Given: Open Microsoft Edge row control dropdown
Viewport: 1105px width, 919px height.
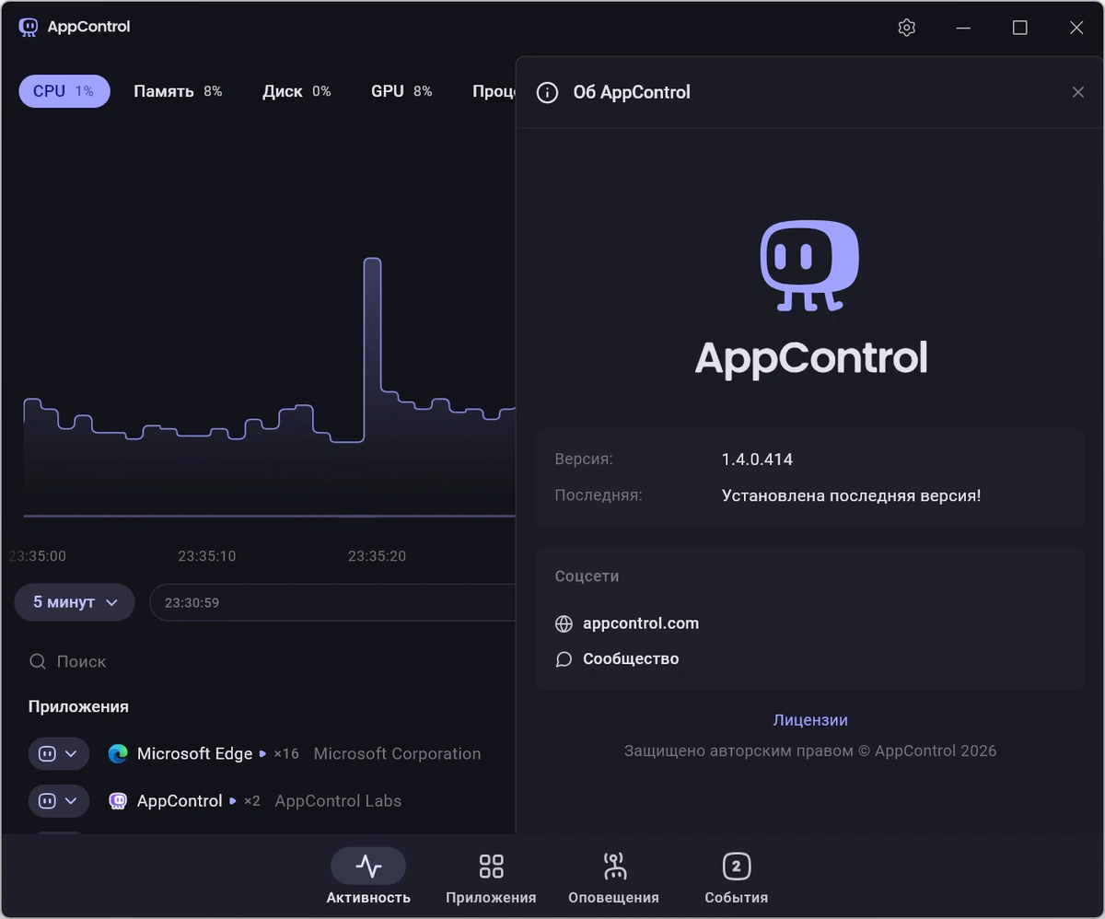Looking at the screenshot, I should 59,753.
